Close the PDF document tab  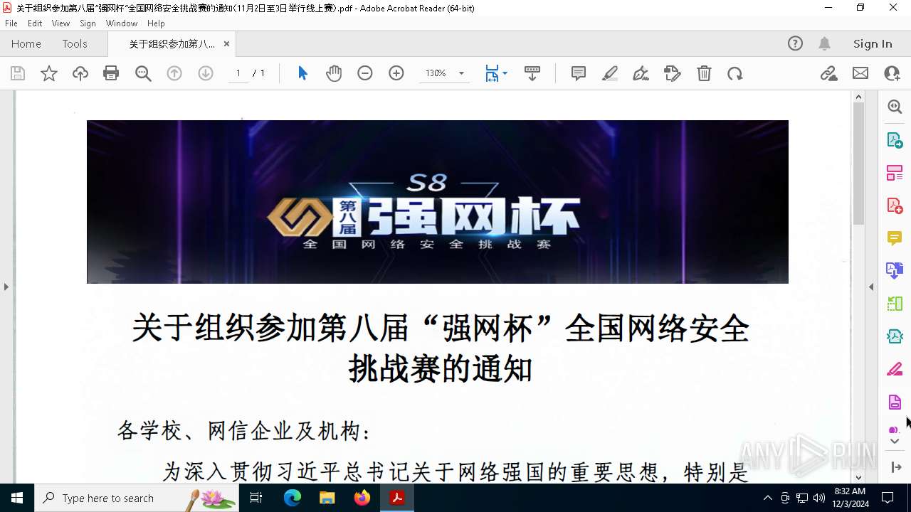(226, 43)
